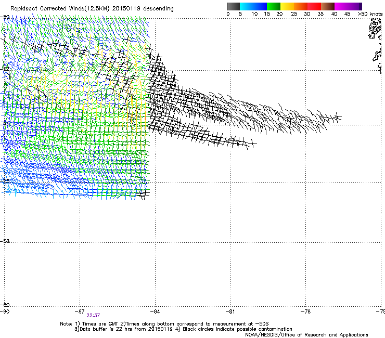Click the legend label '25'

click(x=294, y=14)
